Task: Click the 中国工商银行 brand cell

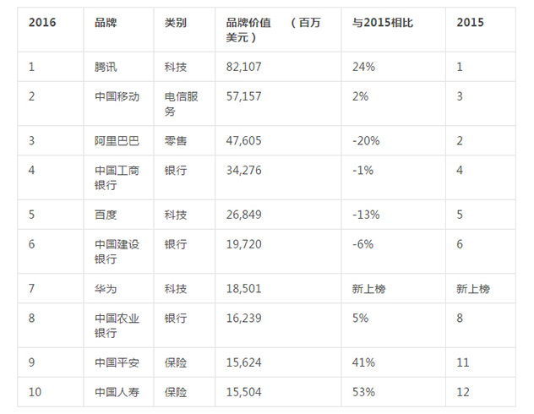Action: 117,177
